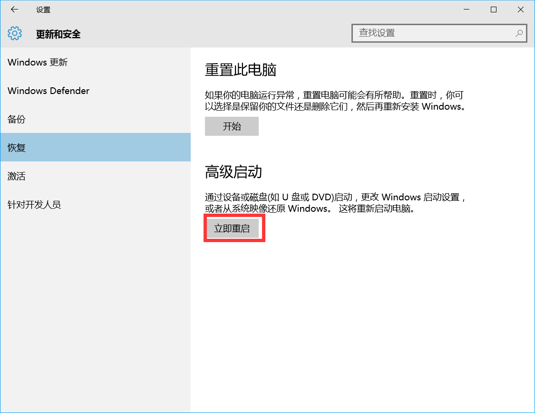Maximize the settings window

click(x=493, y=9)
